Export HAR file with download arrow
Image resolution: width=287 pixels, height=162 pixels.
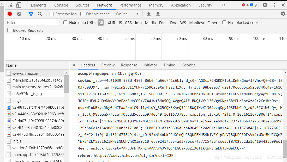tap(158, 14)
